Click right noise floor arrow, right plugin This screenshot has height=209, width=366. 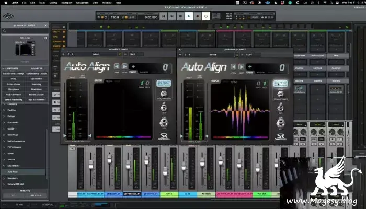(x=207, y=136)
